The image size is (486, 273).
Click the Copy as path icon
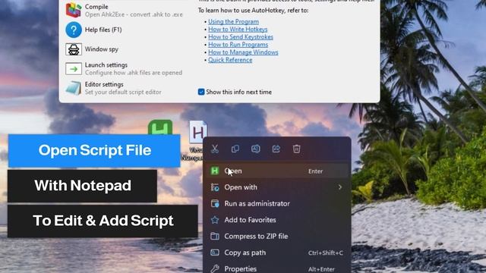215,253
